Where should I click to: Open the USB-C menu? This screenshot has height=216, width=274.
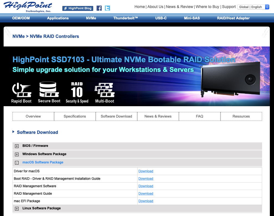(161, 18)
